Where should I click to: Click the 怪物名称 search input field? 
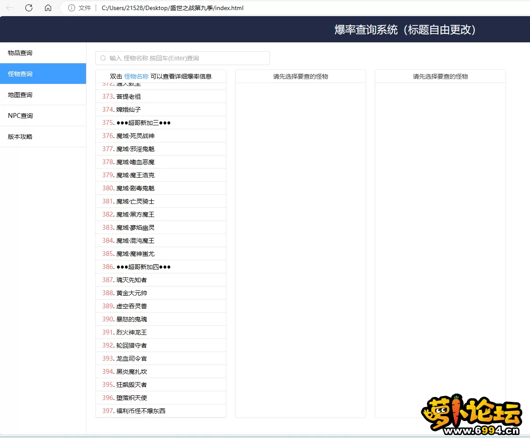pos(183,58)
